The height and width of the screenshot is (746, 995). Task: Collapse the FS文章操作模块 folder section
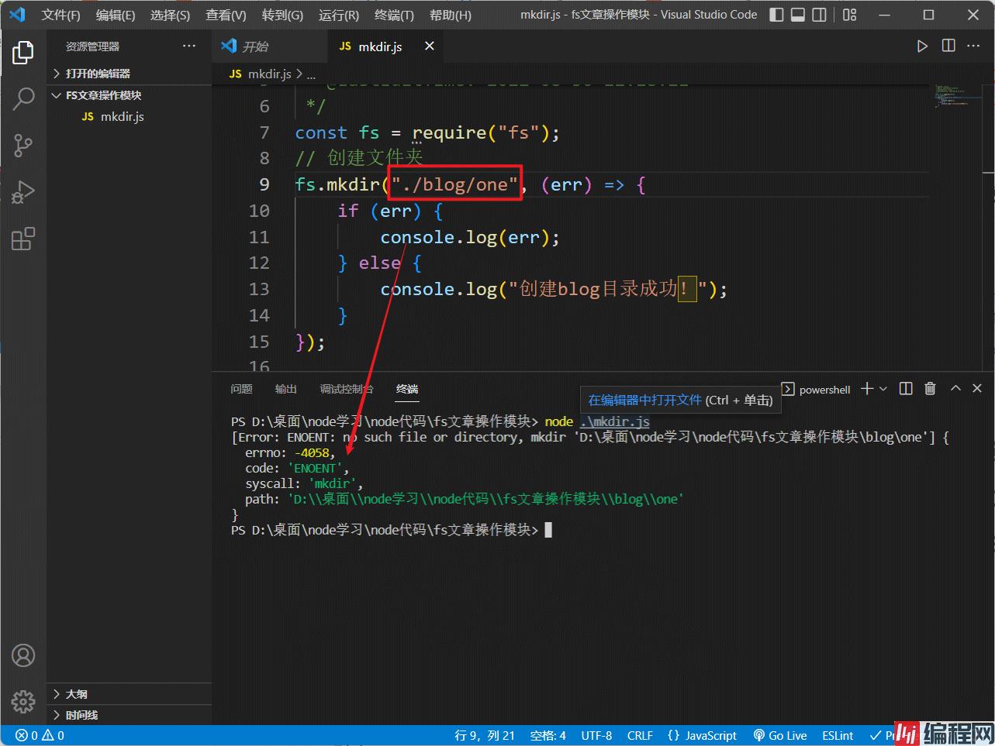[130, 95]
